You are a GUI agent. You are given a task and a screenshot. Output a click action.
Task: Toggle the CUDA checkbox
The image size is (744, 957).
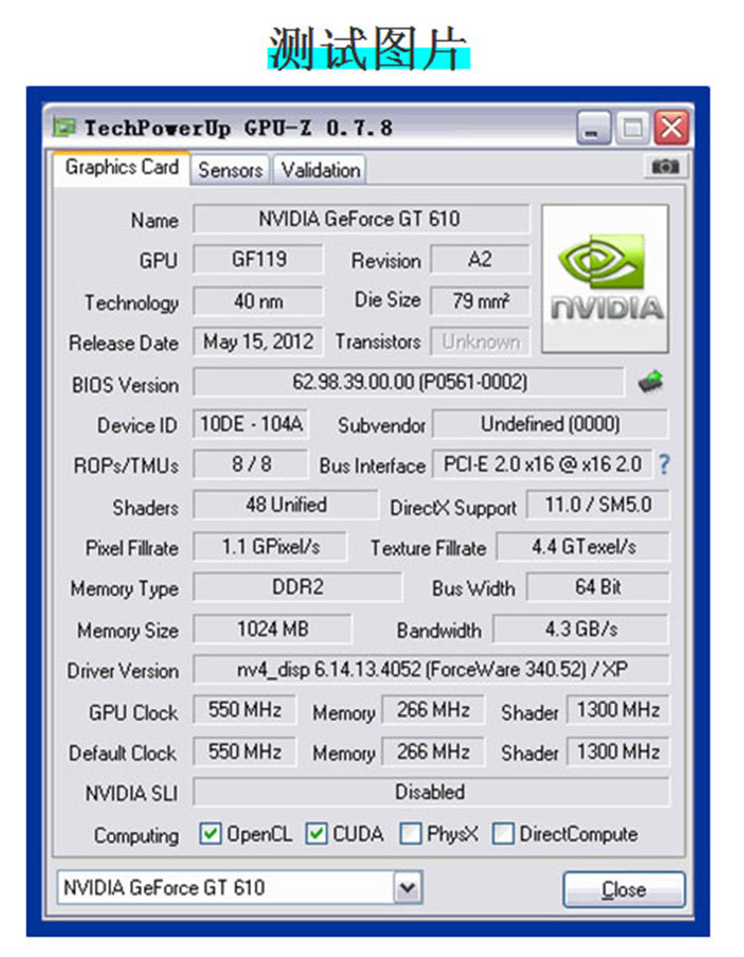[x=316, y=834]
